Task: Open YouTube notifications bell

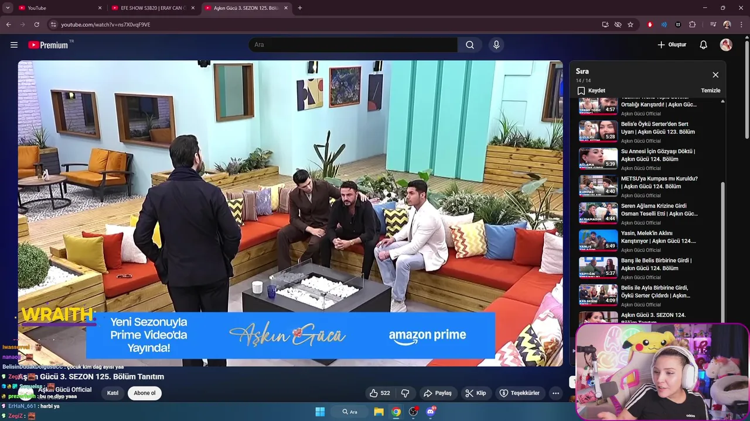Action: click(x=703, y=44)
